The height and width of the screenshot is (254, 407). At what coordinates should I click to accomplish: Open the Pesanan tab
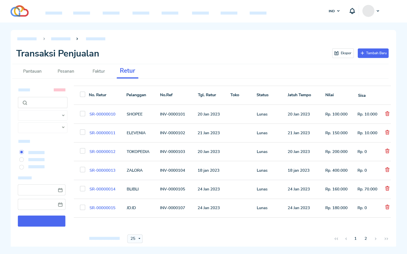coord(66,71)
